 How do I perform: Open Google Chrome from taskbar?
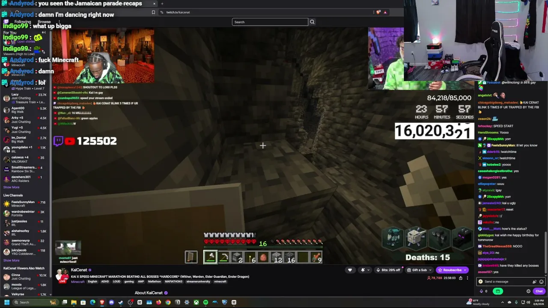pos(168,302)
